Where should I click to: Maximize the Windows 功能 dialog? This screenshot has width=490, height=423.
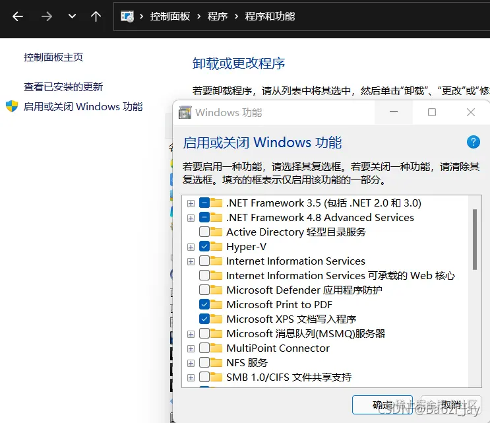(x=432, y=112)
